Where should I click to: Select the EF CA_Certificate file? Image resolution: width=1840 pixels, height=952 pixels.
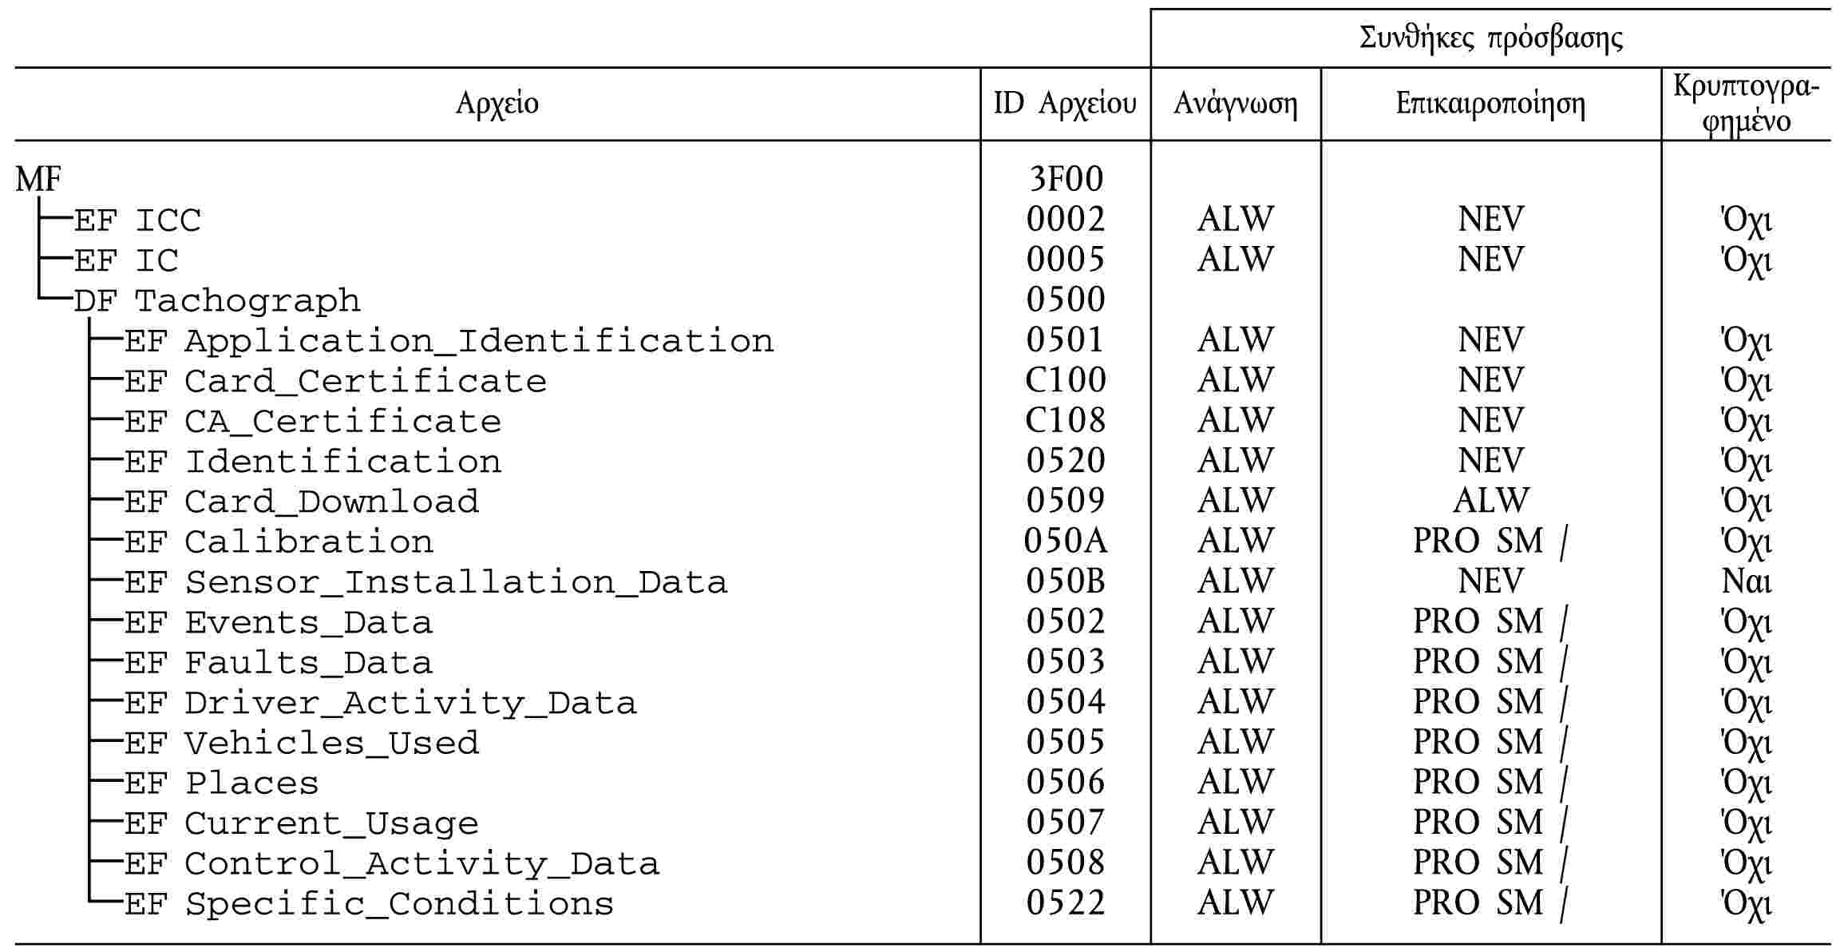coord(312,422)
